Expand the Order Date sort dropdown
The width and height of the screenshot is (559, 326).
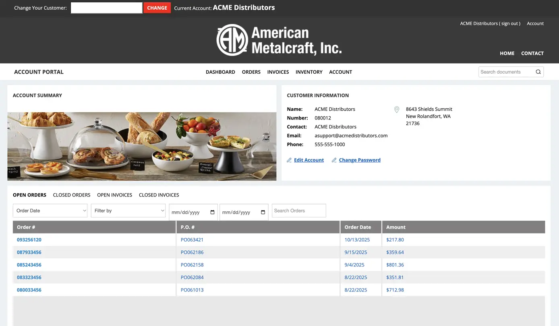pos(50,210)
